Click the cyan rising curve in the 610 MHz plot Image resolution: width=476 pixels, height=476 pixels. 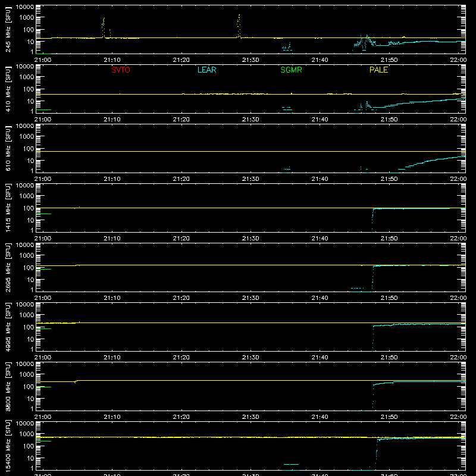(428, 164)
